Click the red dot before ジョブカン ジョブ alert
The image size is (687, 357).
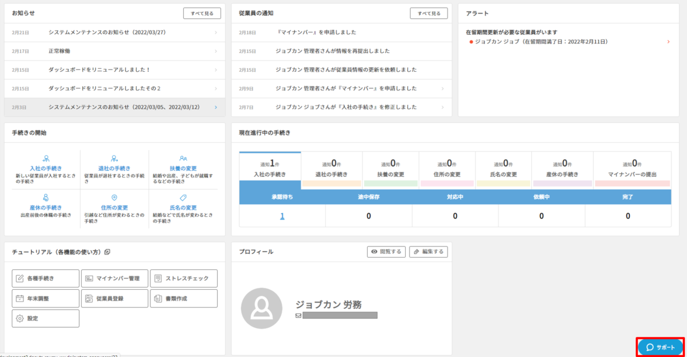pyautogui.click(x=471, y=42)
